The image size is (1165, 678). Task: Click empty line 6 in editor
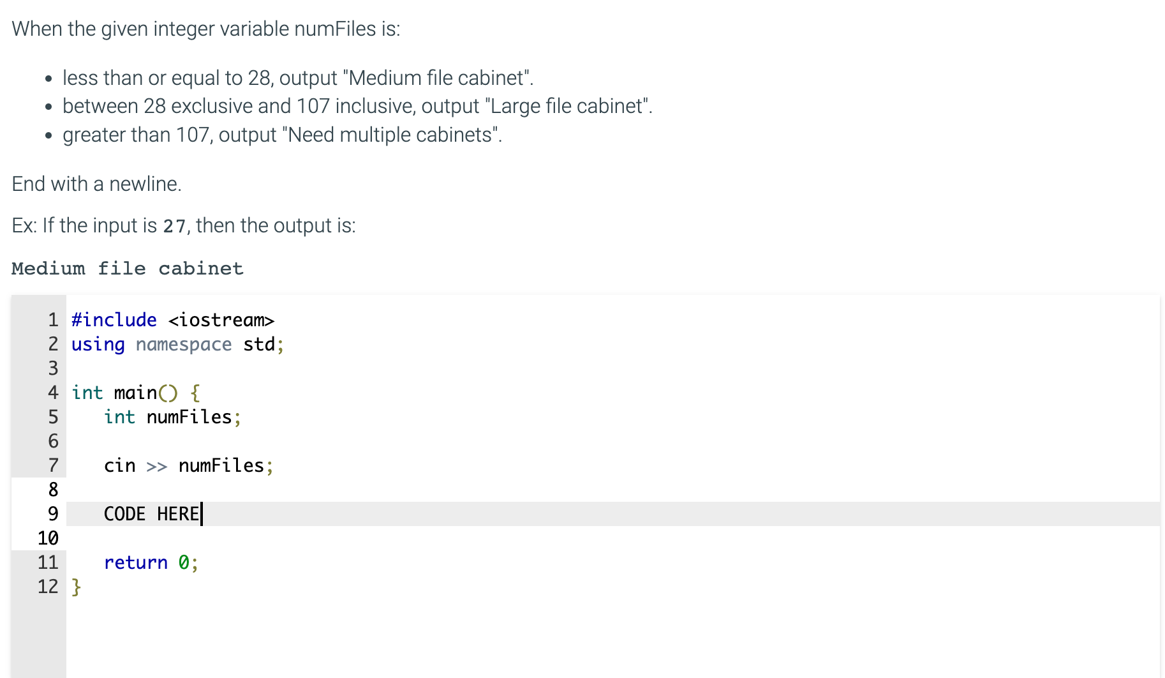[x=612, y=441]
